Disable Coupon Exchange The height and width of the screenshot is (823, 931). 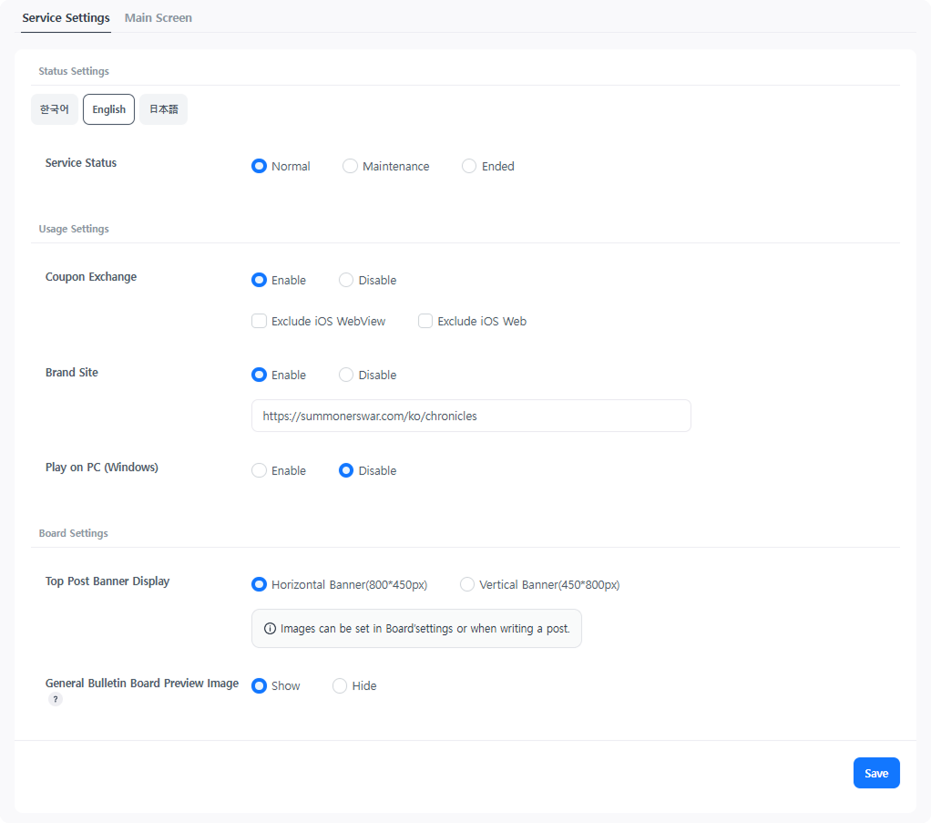pyautogui.click(x=346, y=281)
